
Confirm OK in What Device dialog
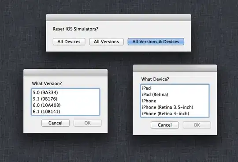pos(197,125)
